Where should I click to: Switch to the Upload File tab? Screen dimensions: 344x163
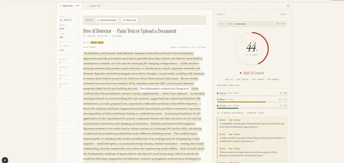coord(93,6)
